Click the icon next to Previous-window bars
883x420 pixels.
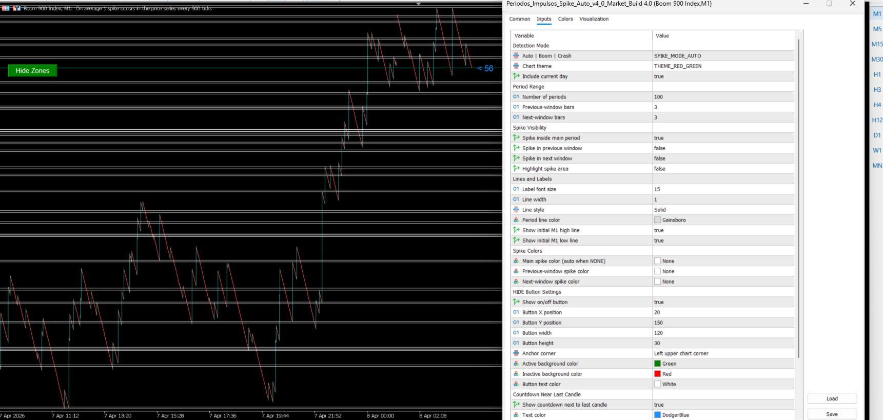click(x=516, y=107)
